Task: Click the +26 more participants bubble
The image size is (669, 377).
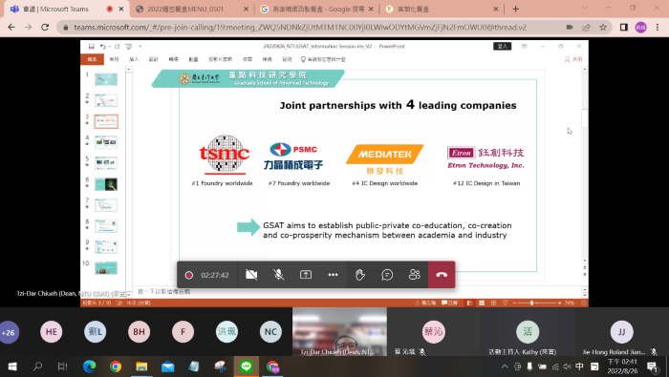Action: click(9, 332)
